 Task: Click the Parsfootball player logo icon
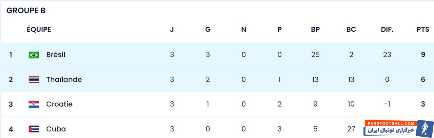click(425, 129)
